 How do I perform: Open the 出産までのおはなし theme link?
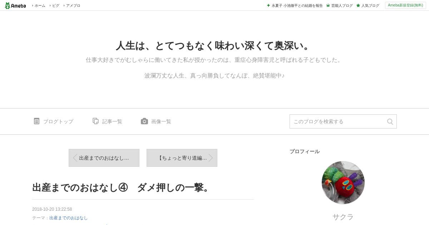pyautogui.click(x=68, y=218)
